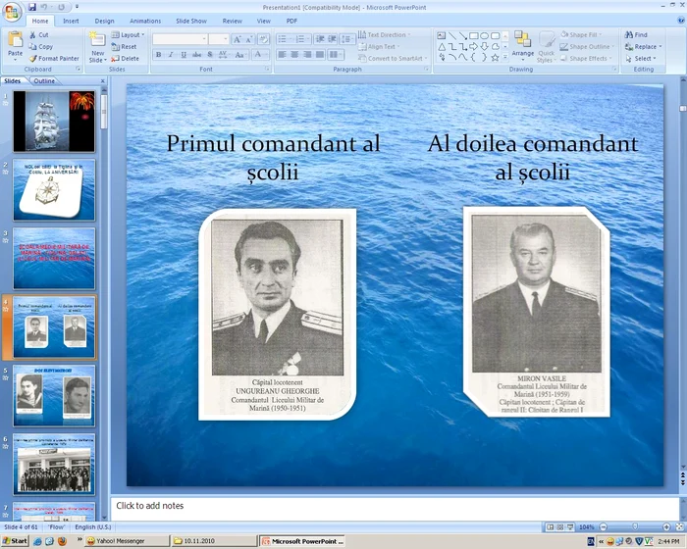The height and width of the screenshot is (549, 687).
Task: Click the Grow Font icon
Action: [238, 39]
